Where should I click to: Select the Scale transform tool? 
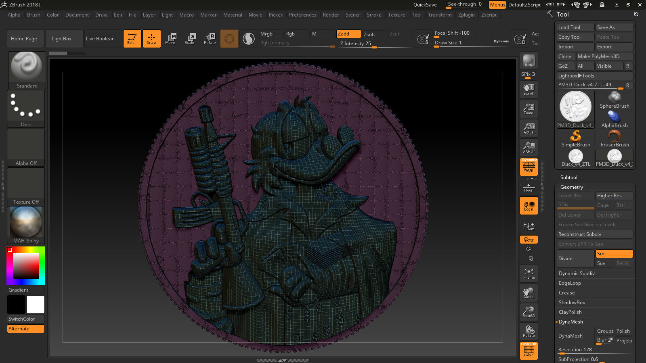[x=190, y=39]
